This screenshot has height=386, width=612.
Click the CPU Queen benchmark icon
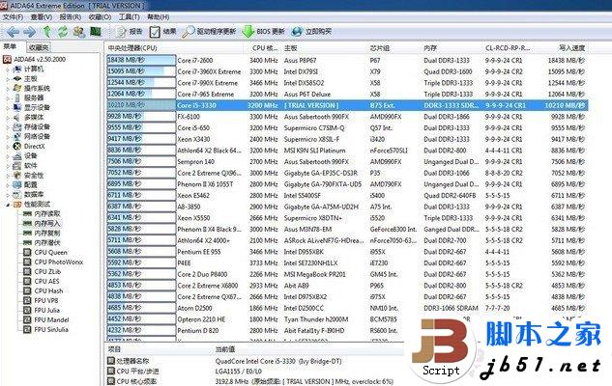(27, 253)
